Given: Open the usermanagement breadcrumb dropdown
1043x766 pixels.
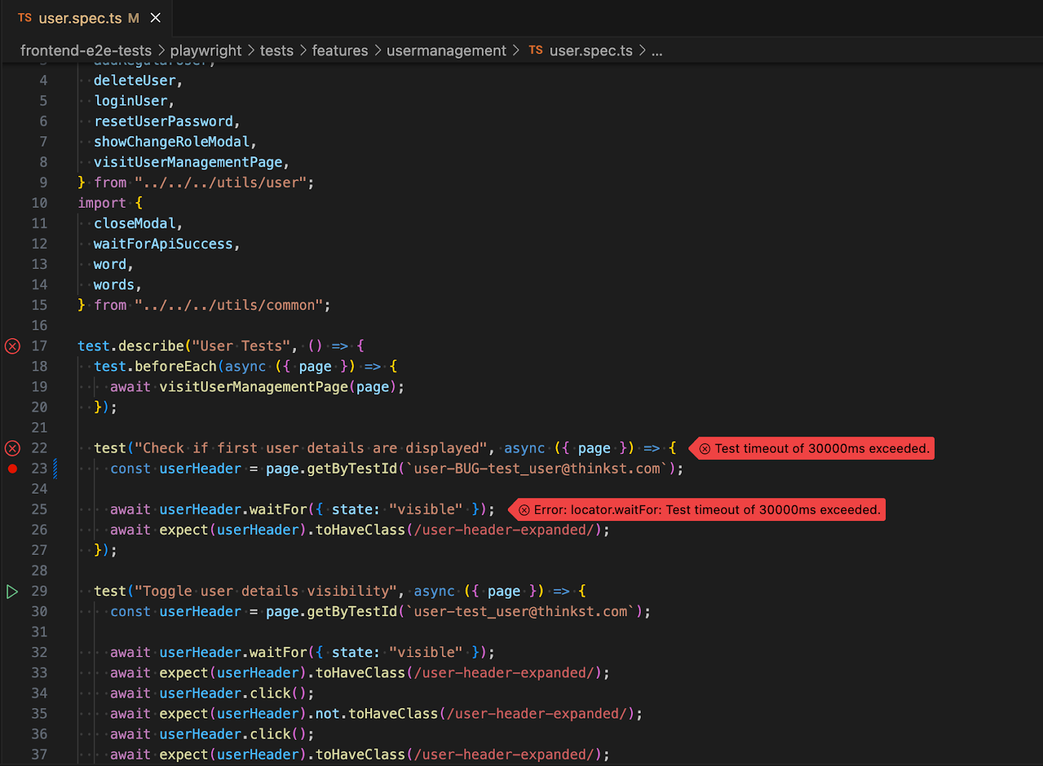Looking at the screenshot, I should (x=446, y=51).
